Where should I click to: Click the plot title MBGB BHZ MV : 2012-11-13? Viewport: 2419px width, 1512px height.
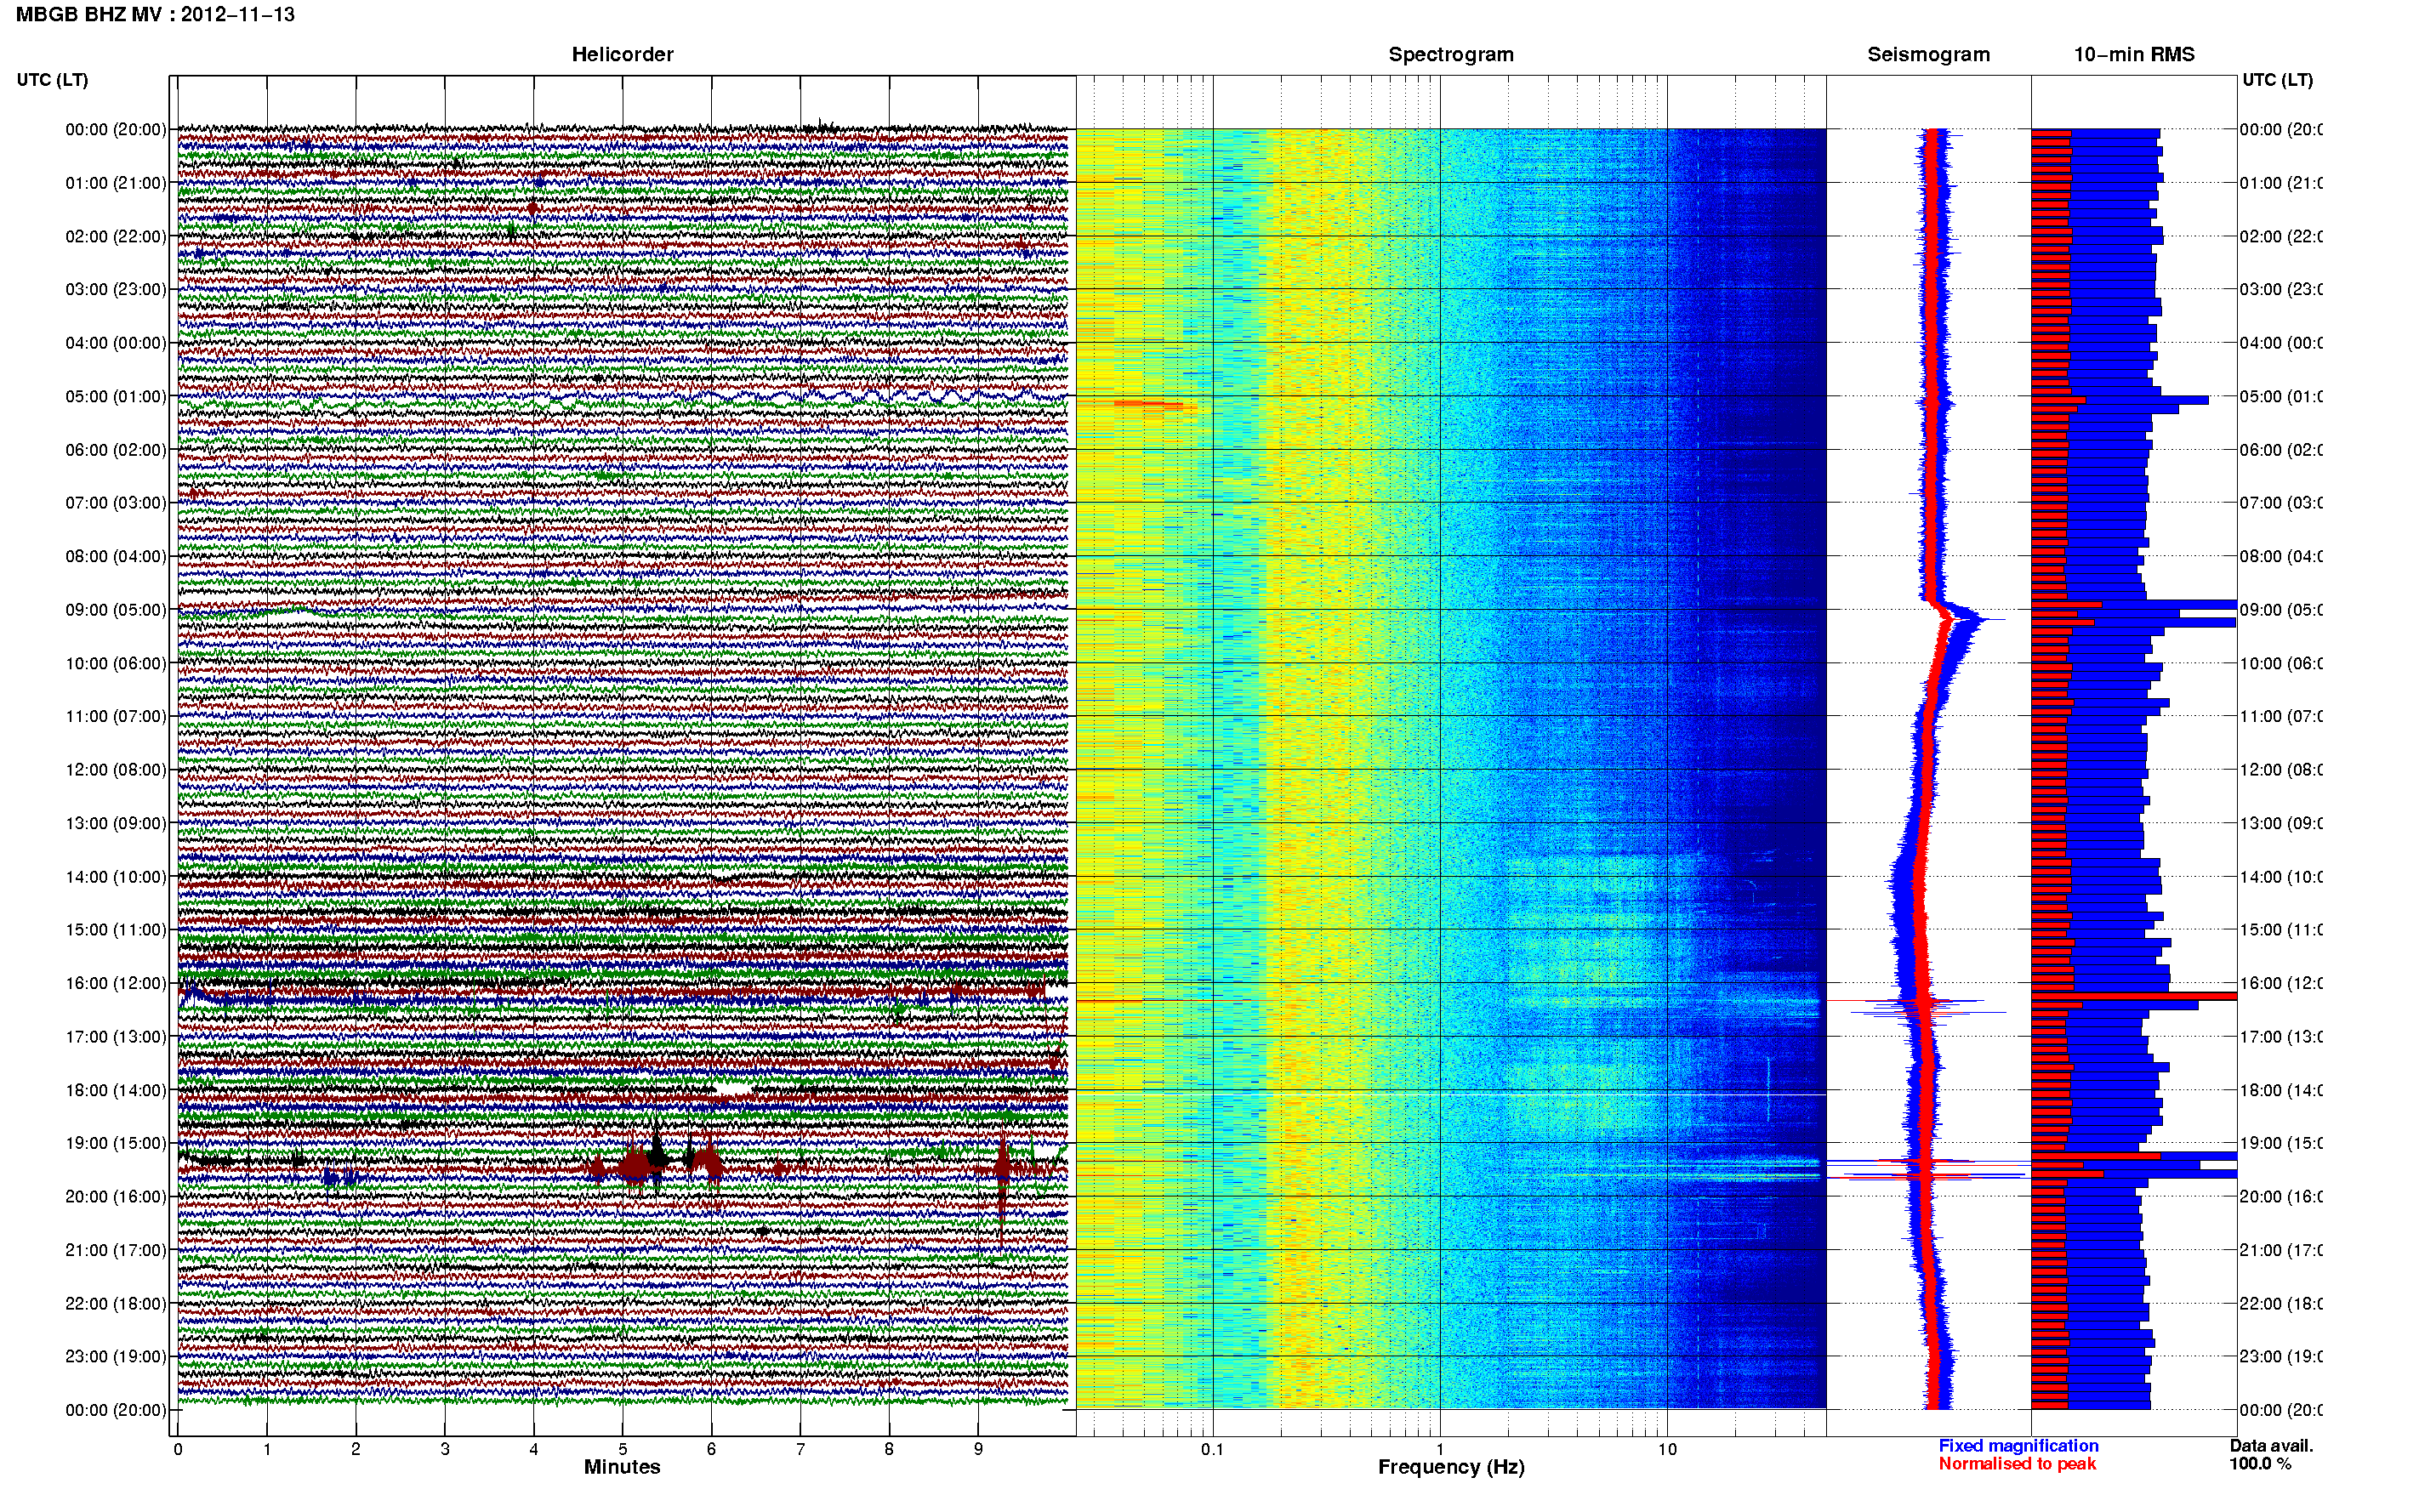click(155, 15)
